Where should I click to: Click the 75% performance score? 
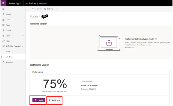[55, 84]
